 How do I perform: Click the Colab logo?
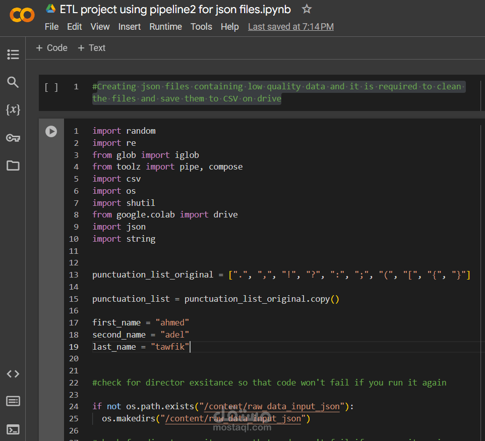[x=22, y=15]
